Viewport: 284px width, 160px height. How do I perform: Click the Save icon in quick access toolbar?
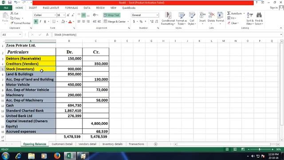pos(10,2)
